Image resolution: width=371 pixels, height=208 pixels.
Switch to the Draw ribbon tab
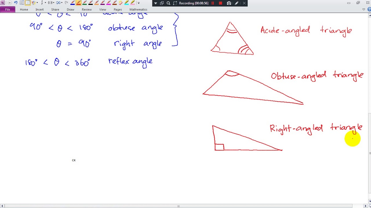click(x=70, y=10)
